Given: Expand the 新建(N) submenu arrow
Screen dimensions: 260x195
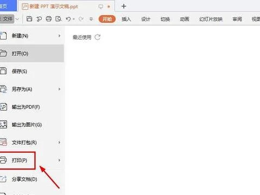Looking at the screenshot, I should [59, 36].
